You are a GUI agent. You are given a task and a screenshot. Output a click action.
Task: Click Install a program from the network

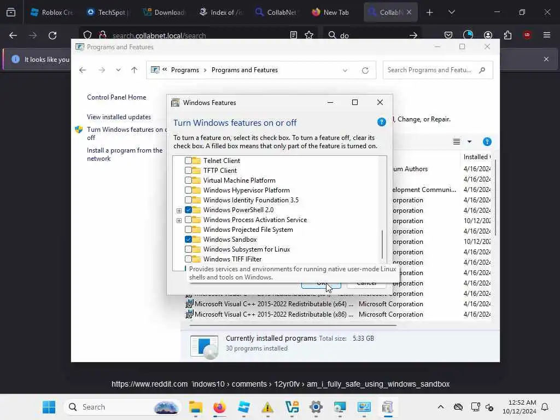(x=125, y=154)
